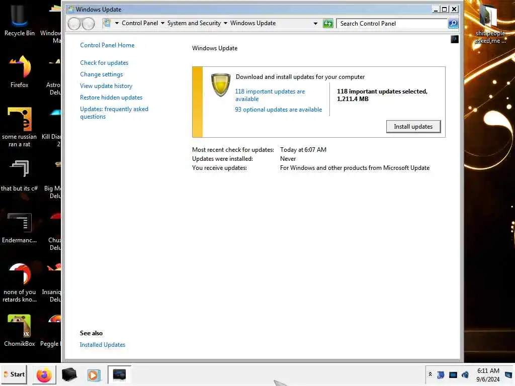
Task: Select the 'none of you' desktop icon
Action: coord(20,282)
